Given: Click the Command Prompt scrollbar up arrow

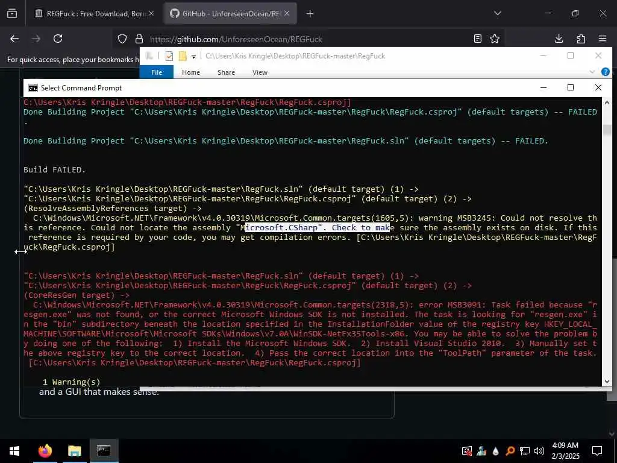Looking at the screenshot, I should (607, 102).
